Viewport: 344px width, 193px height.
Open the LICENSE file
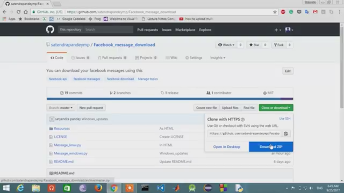point(60,137)
